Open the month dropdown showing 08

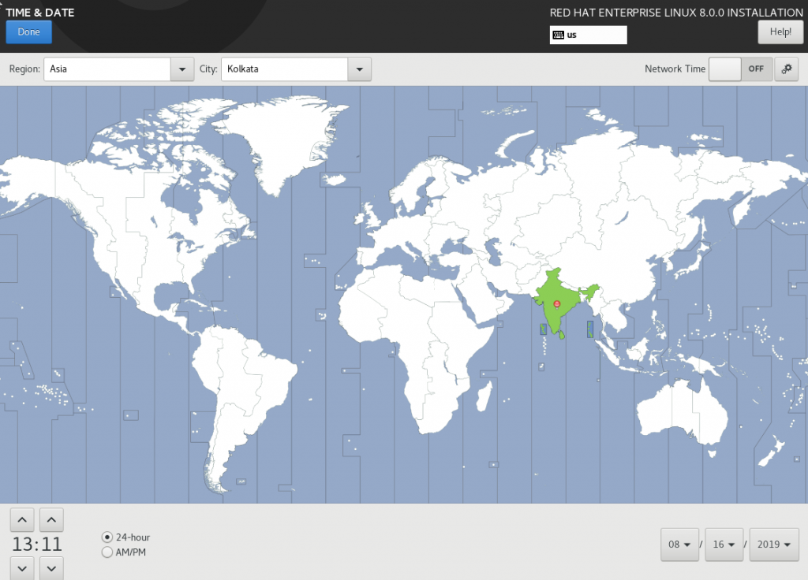679,545
